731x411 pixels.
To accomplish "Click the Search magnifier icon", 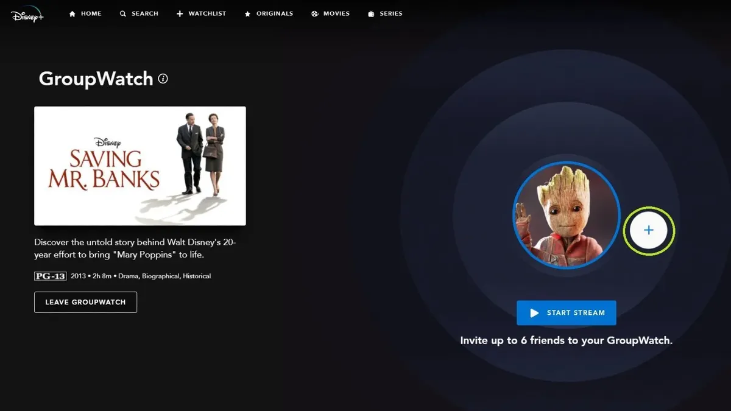I will pyautogui.click(x=123, y=13).
